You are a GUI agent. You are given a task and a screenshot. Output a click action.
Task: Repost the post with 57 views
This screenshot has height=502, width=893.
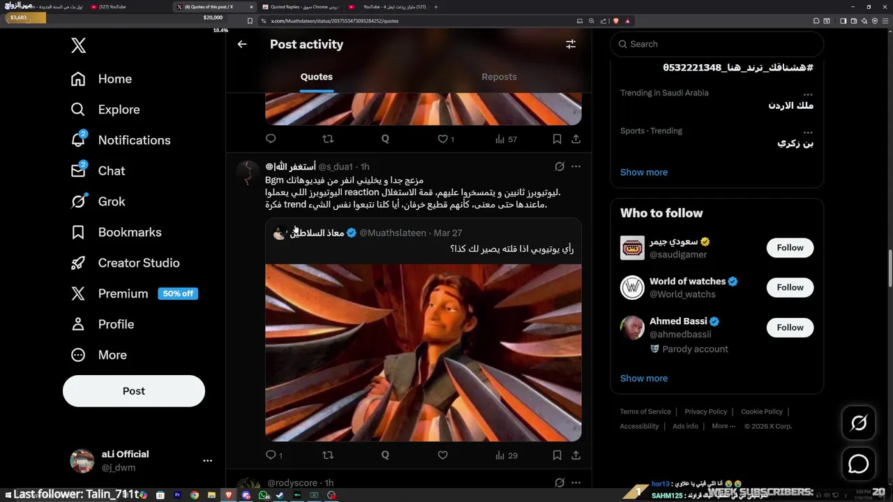click(x=328, y=139)
